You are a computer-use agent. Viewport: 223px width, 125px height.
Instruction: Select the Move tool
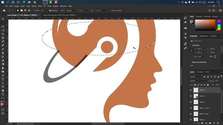point(3,19)
